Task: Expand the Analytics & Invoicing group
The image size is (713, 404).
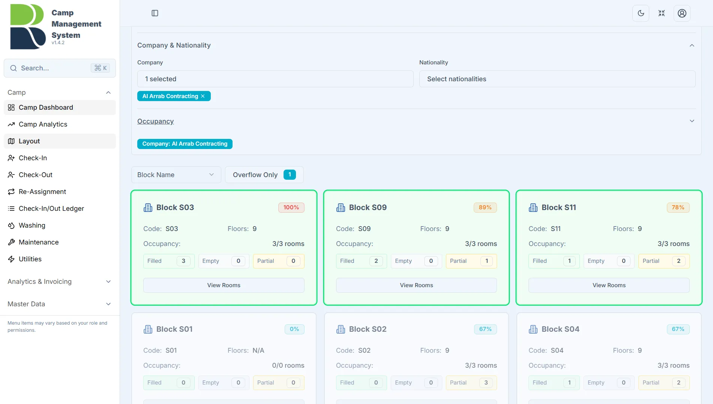Action: coord(60,282)
